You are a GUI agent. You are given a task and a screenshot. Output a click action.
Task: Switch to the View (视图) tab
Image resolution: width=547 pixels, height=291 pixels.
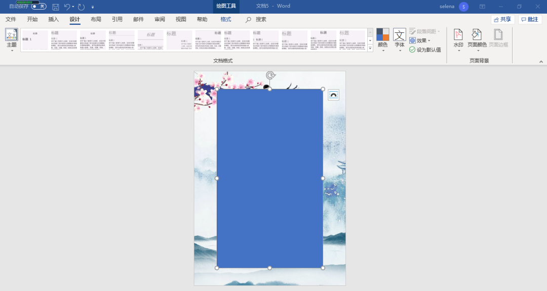click(181, 19)
